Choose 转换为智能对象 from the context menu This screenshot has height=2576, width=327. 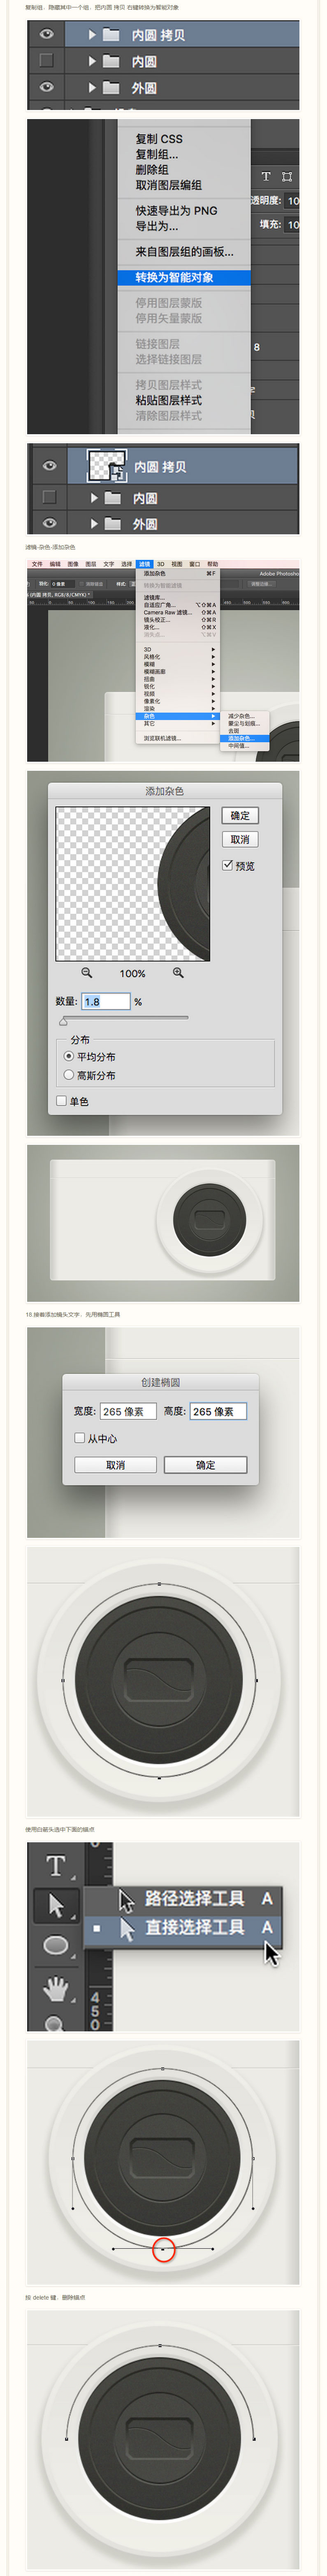pyautogui.click(x=183, y=277)
